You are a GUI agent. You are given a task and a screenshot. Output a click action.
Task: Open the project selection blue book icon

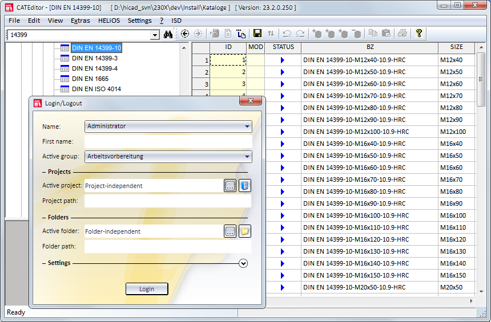pos(245,186)
